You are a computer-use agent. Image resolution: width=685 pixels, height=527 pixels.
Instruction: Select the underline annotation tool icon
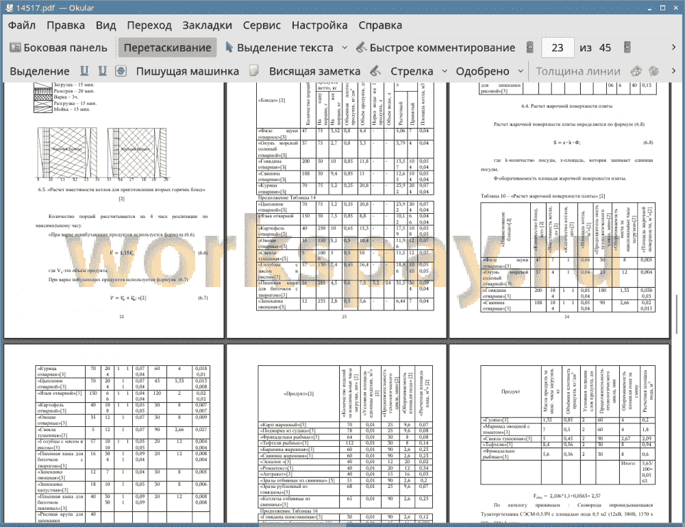click(x=84, y=71)
